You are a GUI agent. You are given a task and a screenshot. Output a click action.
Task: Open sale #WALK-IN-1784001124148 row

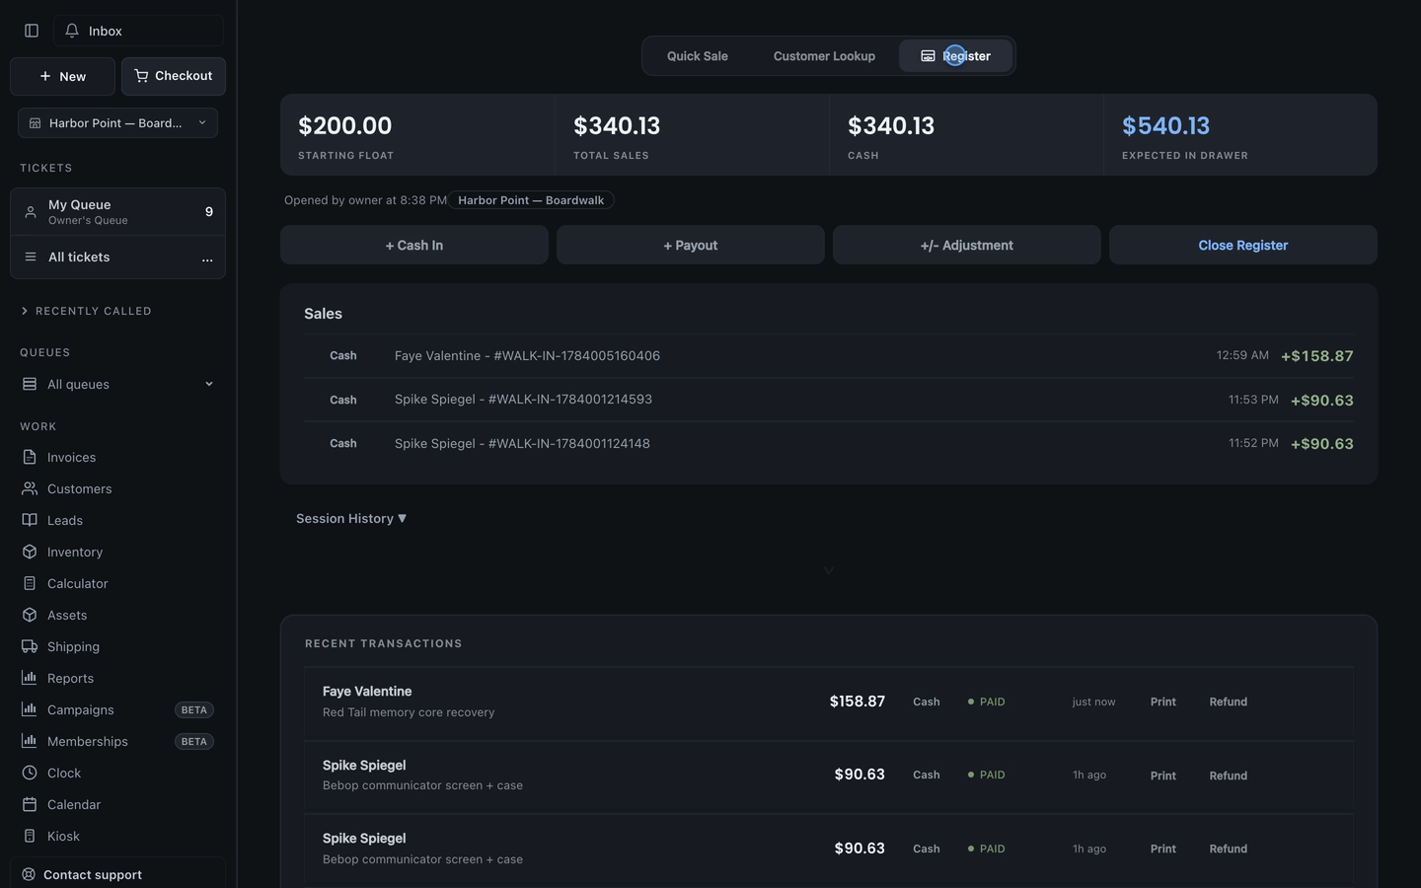(829, 443)
